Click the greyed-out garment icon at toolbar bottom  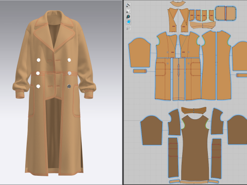pyautogui.click(x=128, y=28)
